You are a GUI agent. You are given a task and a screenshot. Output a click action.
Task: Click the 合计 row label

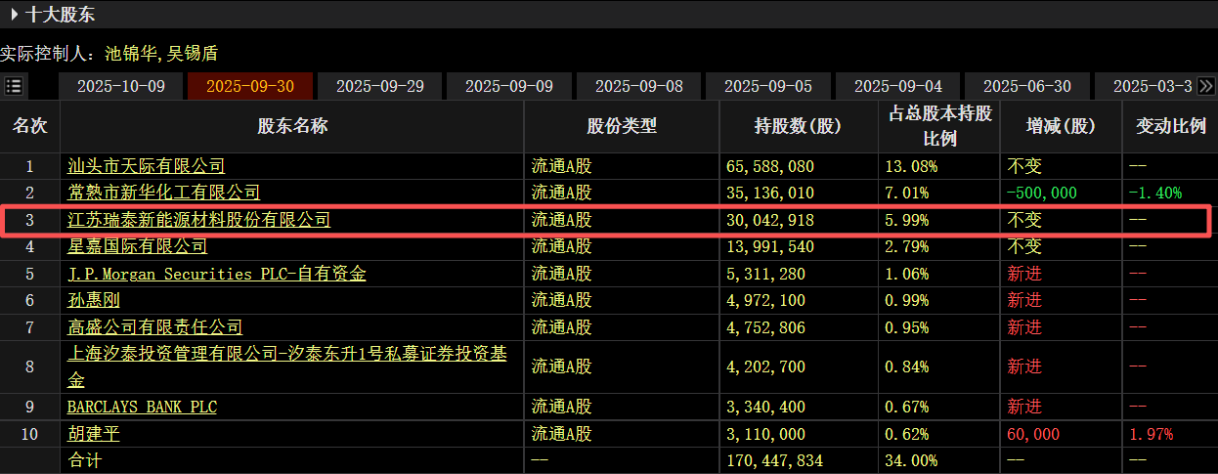tap(84, 460)
